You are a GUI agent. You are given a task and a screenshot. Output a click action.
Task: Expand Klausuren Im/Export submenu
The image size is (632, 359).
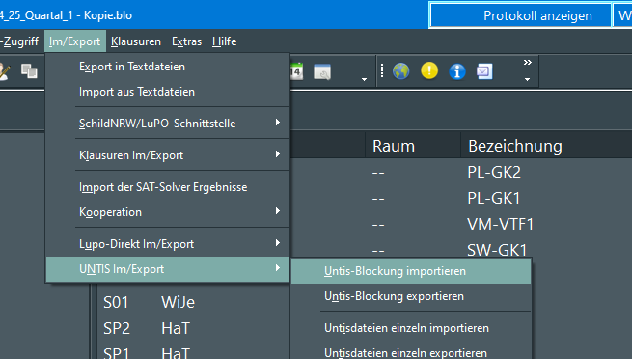168,154
